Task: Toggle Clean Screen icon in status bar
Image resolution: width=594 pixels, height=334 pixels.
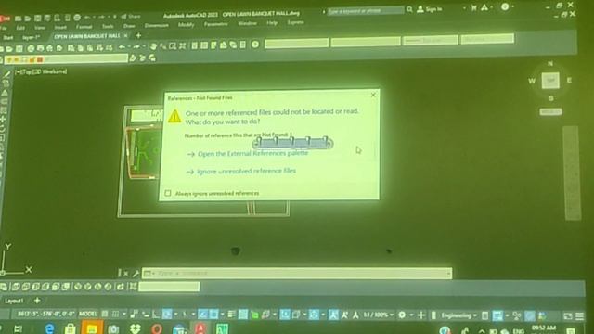Action: click(567, 315)
